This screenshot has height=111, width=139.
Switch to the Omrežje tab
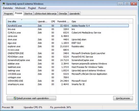pyautogui.click(x=63, y=14)
